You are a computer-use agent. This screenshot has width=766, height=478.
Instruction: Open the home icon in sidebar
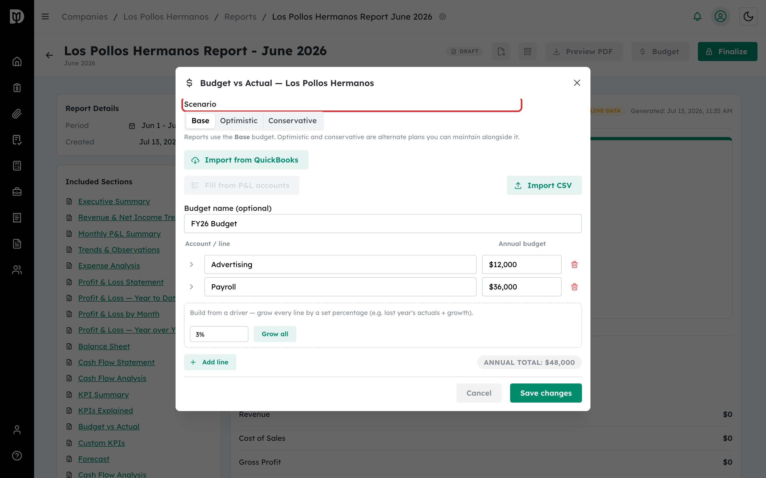pyautogui.click(x=17, y=61)
